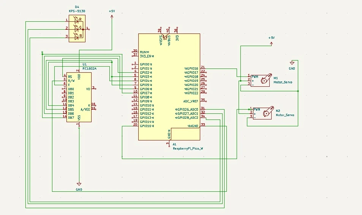This screenshot has height=215, width=362.
Task: Click the ADC_VREF pin label
Action: (191, 101)
